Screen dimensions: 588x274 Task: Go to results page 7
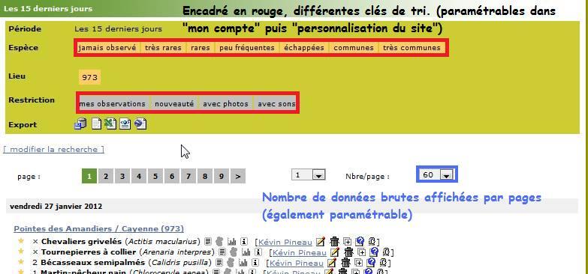[188, 176]
